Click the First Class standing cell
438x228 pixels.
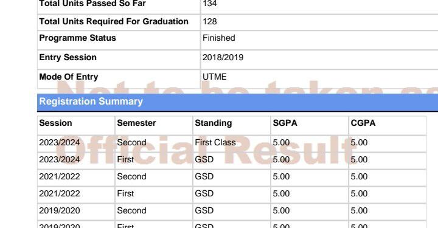tap(215, 143)
